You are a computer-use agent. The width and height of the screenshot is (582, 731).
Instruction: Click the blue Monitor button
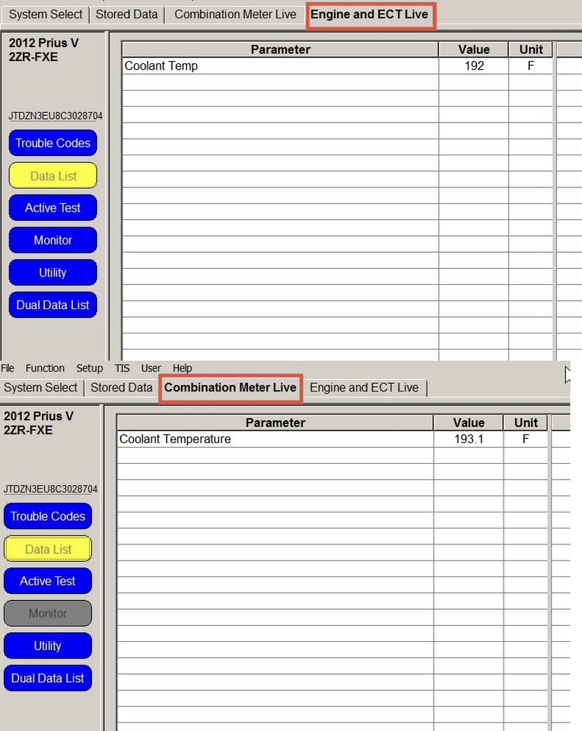click(x=52, y=241)
